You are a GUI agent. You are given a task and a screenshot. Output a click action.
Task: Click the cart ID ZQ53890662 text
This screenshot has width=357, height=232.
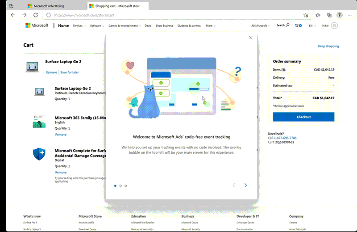pyautogui.click(x=285, y=142)
